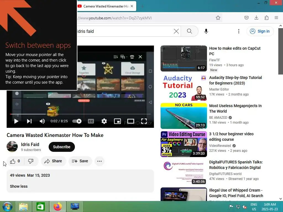Click the Sign in button

[x=260, y=31]
